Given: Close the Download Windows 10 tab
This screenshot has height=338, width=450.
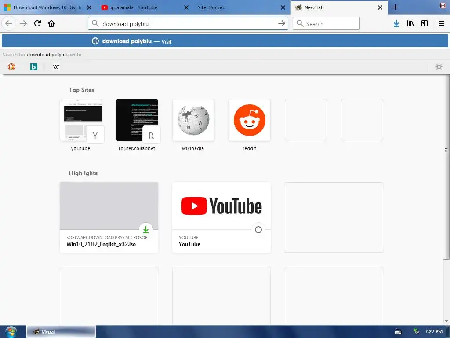Looking at the screenshot, I should (89, 7).
